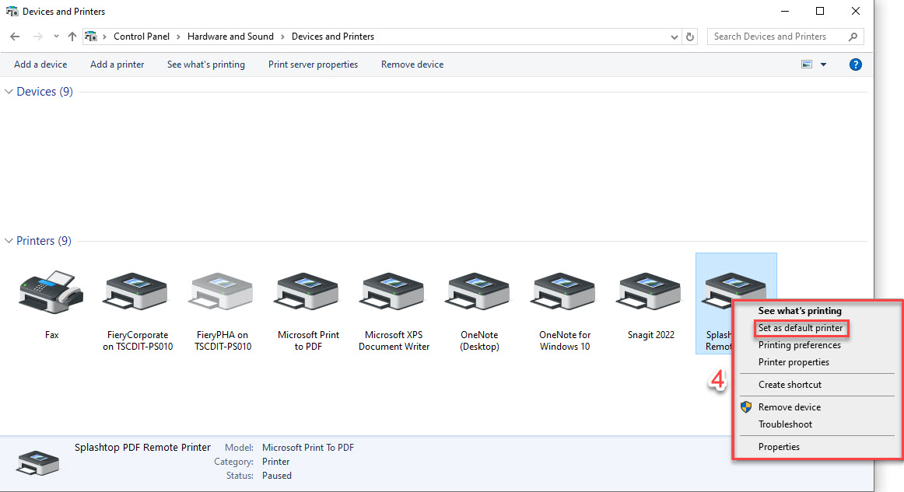This screenshot has width=904, height=492.
Task: Click See what's printing toolbar button
Action: 206,65
